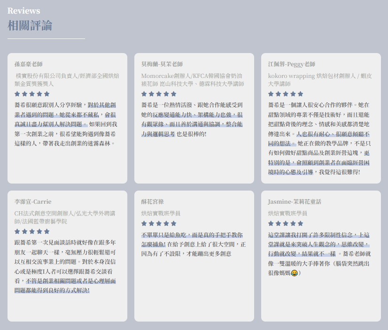This screenshot has height=330, width=388.
Task: Click the 相關評論 section title
Action: pos(30,25)
